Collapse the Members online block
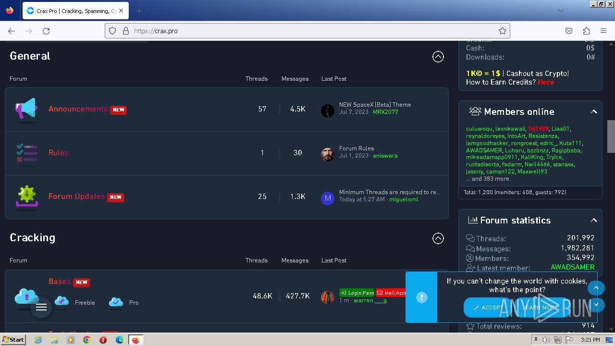615x346 pixels. pos(594,111)
